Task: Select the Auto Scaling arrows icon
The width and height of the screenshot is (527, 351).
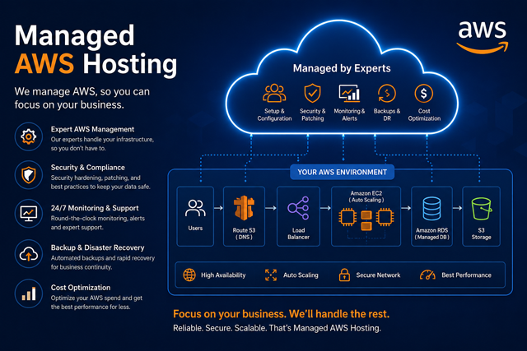Action: 271,275
